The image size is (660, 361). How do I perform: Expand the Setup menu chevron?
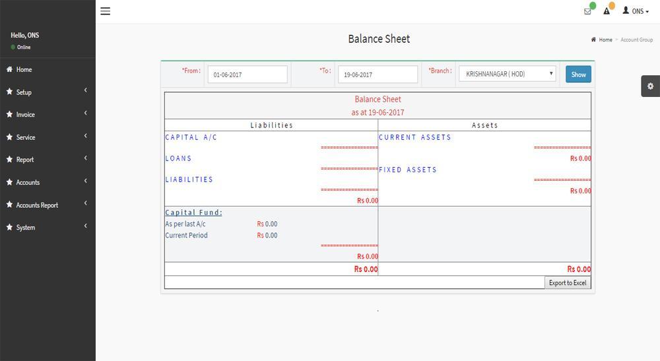pos(85,90)
